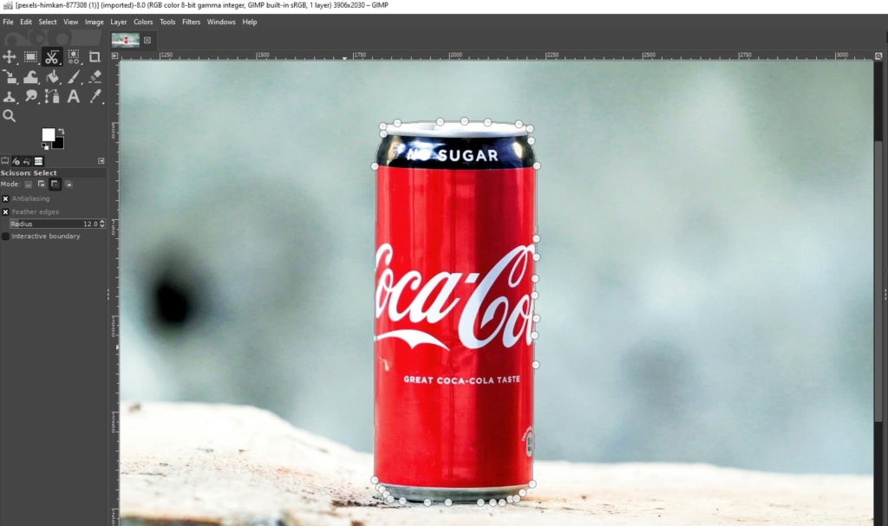Image resolution: width=888 pixels, height=526 pixels.
Task: Close the image tab with X button
Action: 147,40
